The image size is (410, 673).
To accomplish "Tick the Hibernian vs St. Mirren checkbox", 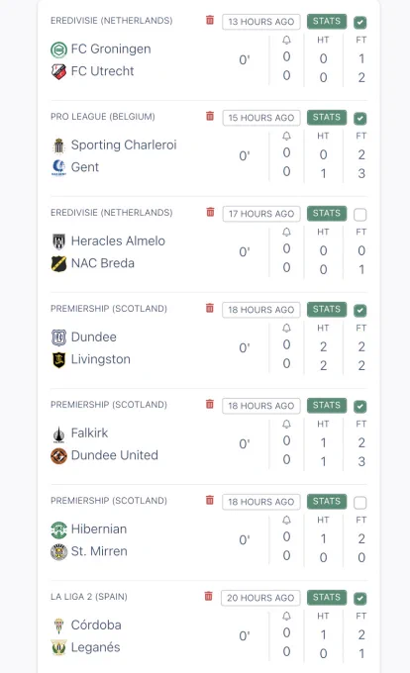I will coord(359,502).
